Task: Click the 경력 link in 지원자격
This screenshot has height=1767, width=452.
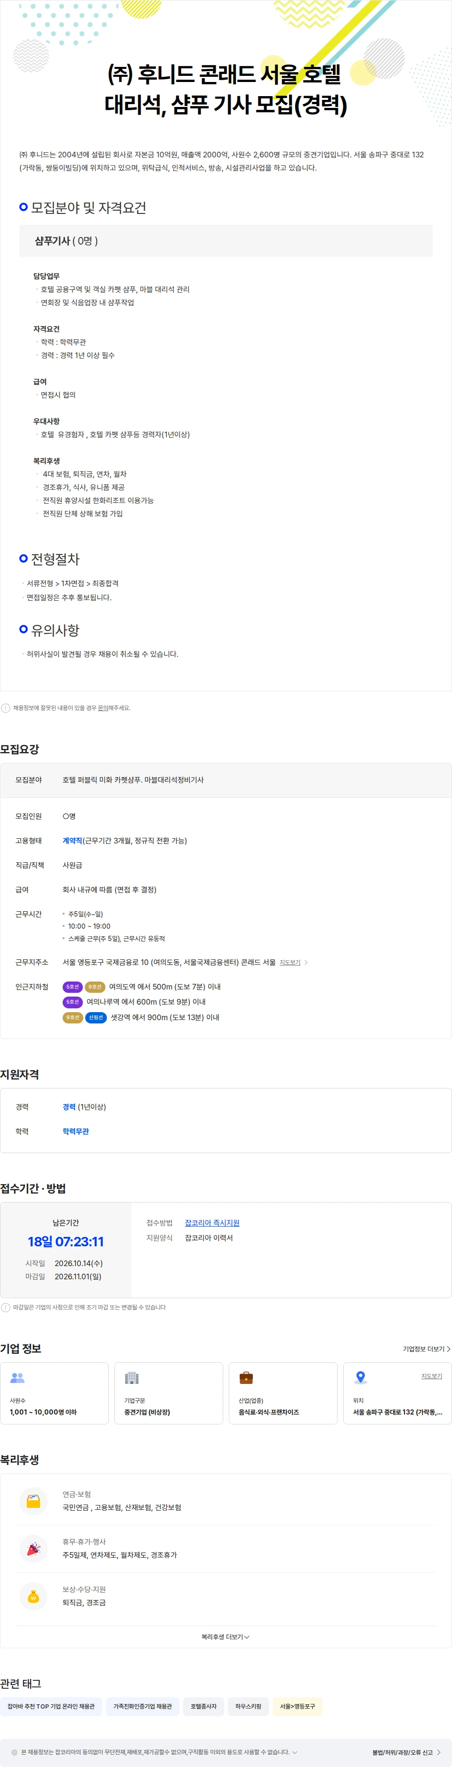Action: (x=69, y=1106)
